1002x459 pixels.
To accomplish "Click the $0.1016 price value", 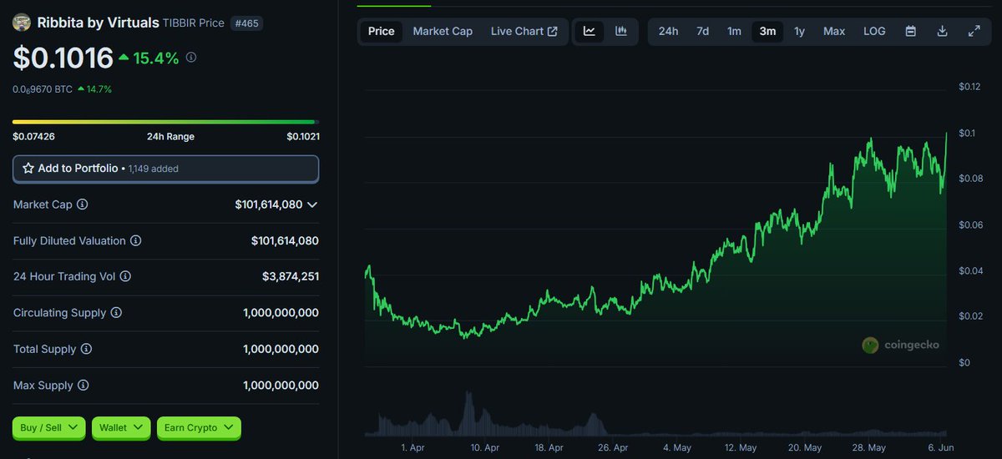I will click(63, 58).
